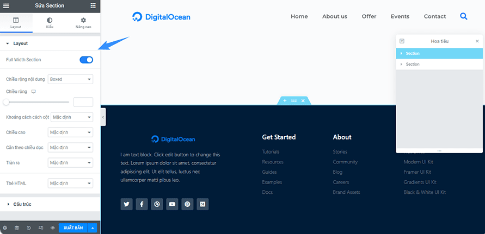Click the Community footer link

[345, 162]
